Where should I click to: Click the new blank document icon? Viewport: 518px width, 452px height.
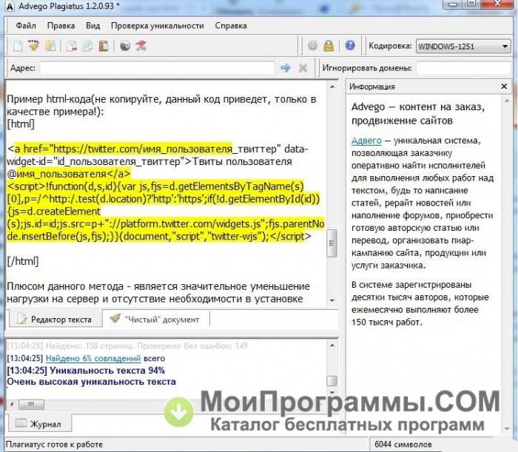[x=18, y=46]
